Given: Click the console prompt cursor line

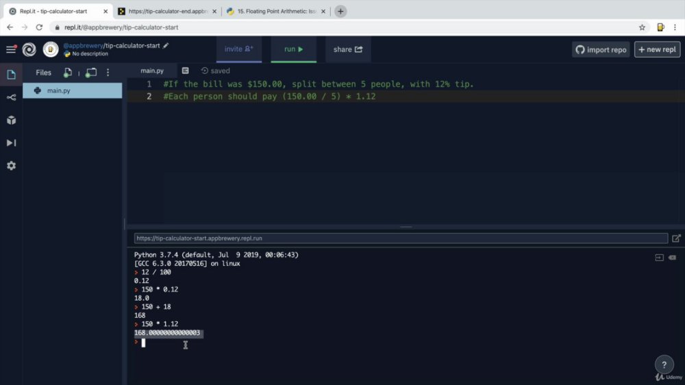Looking at the screenshot, I should [x=143, y=343].
